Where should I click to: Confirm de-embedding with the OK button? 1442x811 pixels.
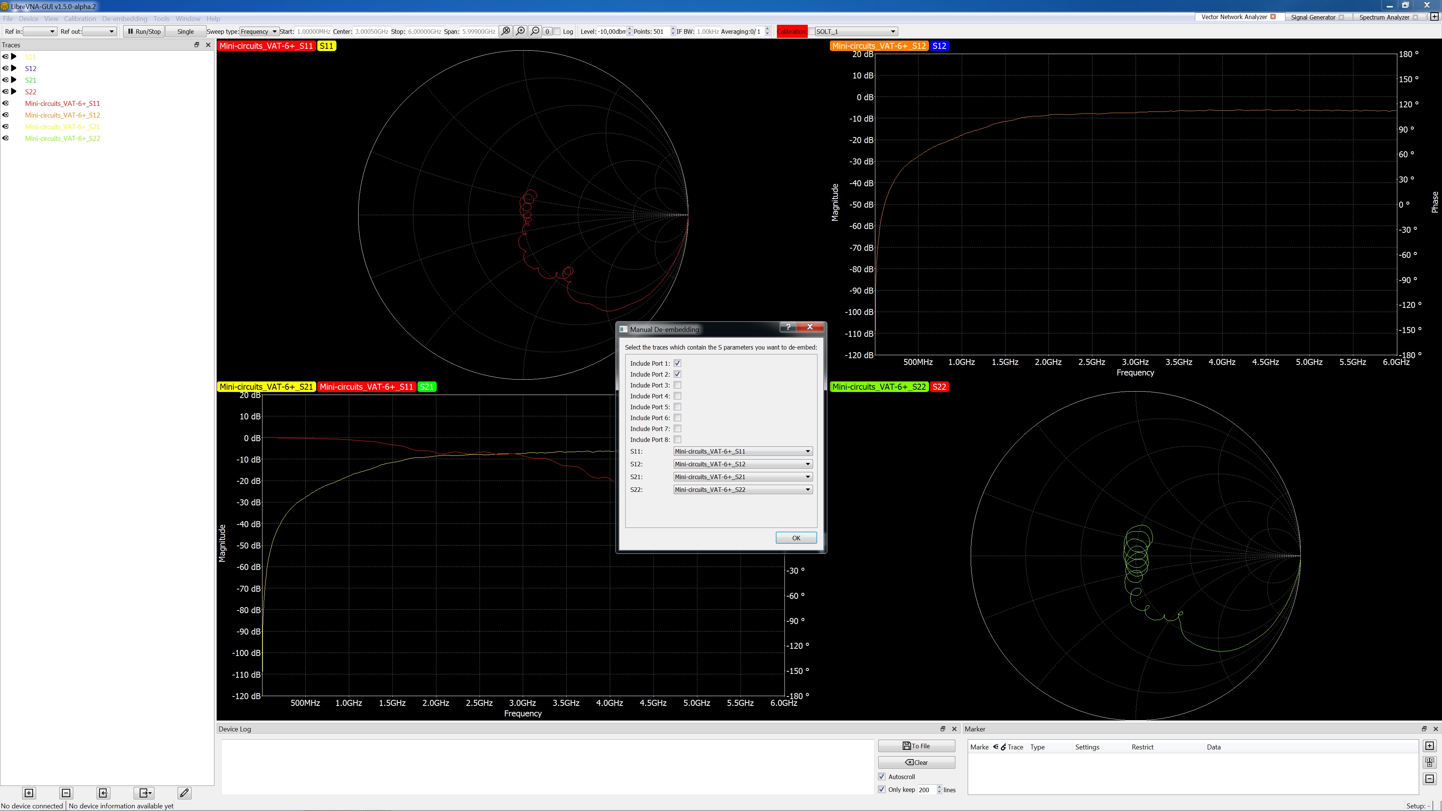(x=796, y=537)
